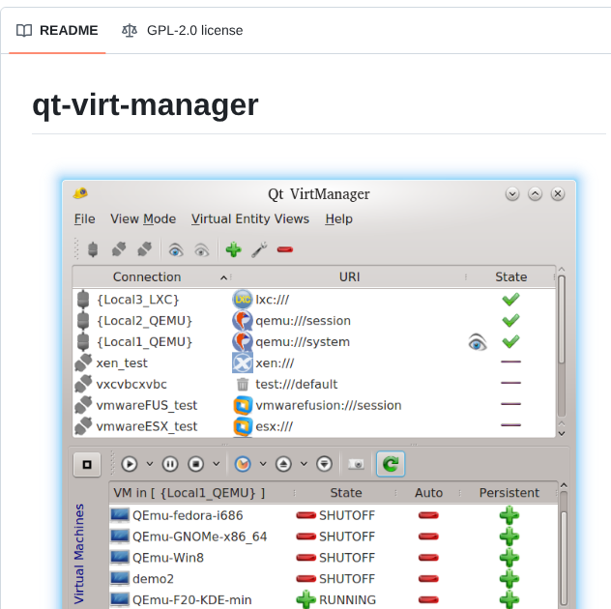This screenshot has width=611, height=609.
Task: Click the wrench edit connection icon
Action: pyautogui.click(x=259, y=249)
